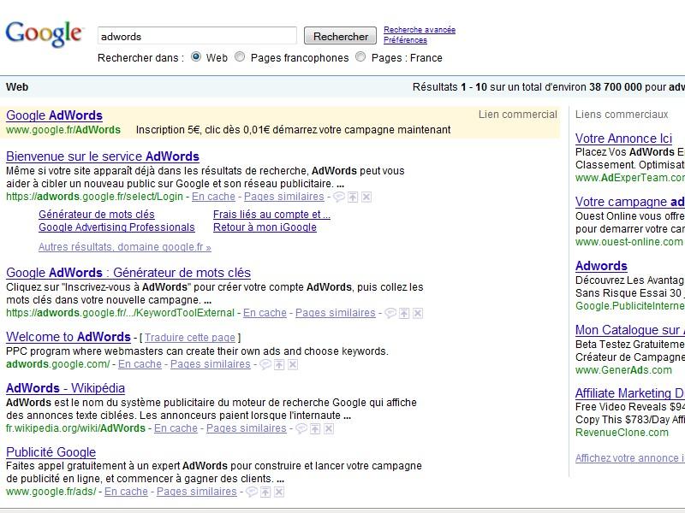Open Pages similaires for adwords.google.fr/select/Login

click(x=284, y=197)
